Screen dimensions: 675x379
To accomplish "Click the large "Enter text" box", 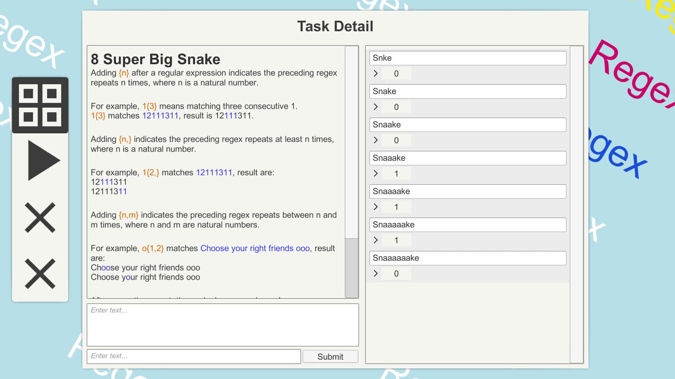I will (223, 325).
